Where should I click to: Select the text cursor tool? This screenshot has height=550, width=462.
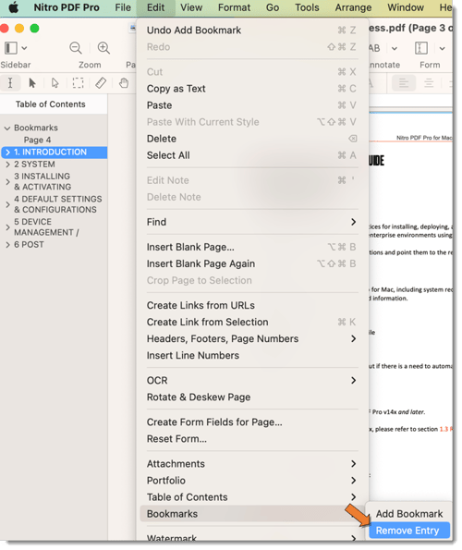click(x=10, y=83)
